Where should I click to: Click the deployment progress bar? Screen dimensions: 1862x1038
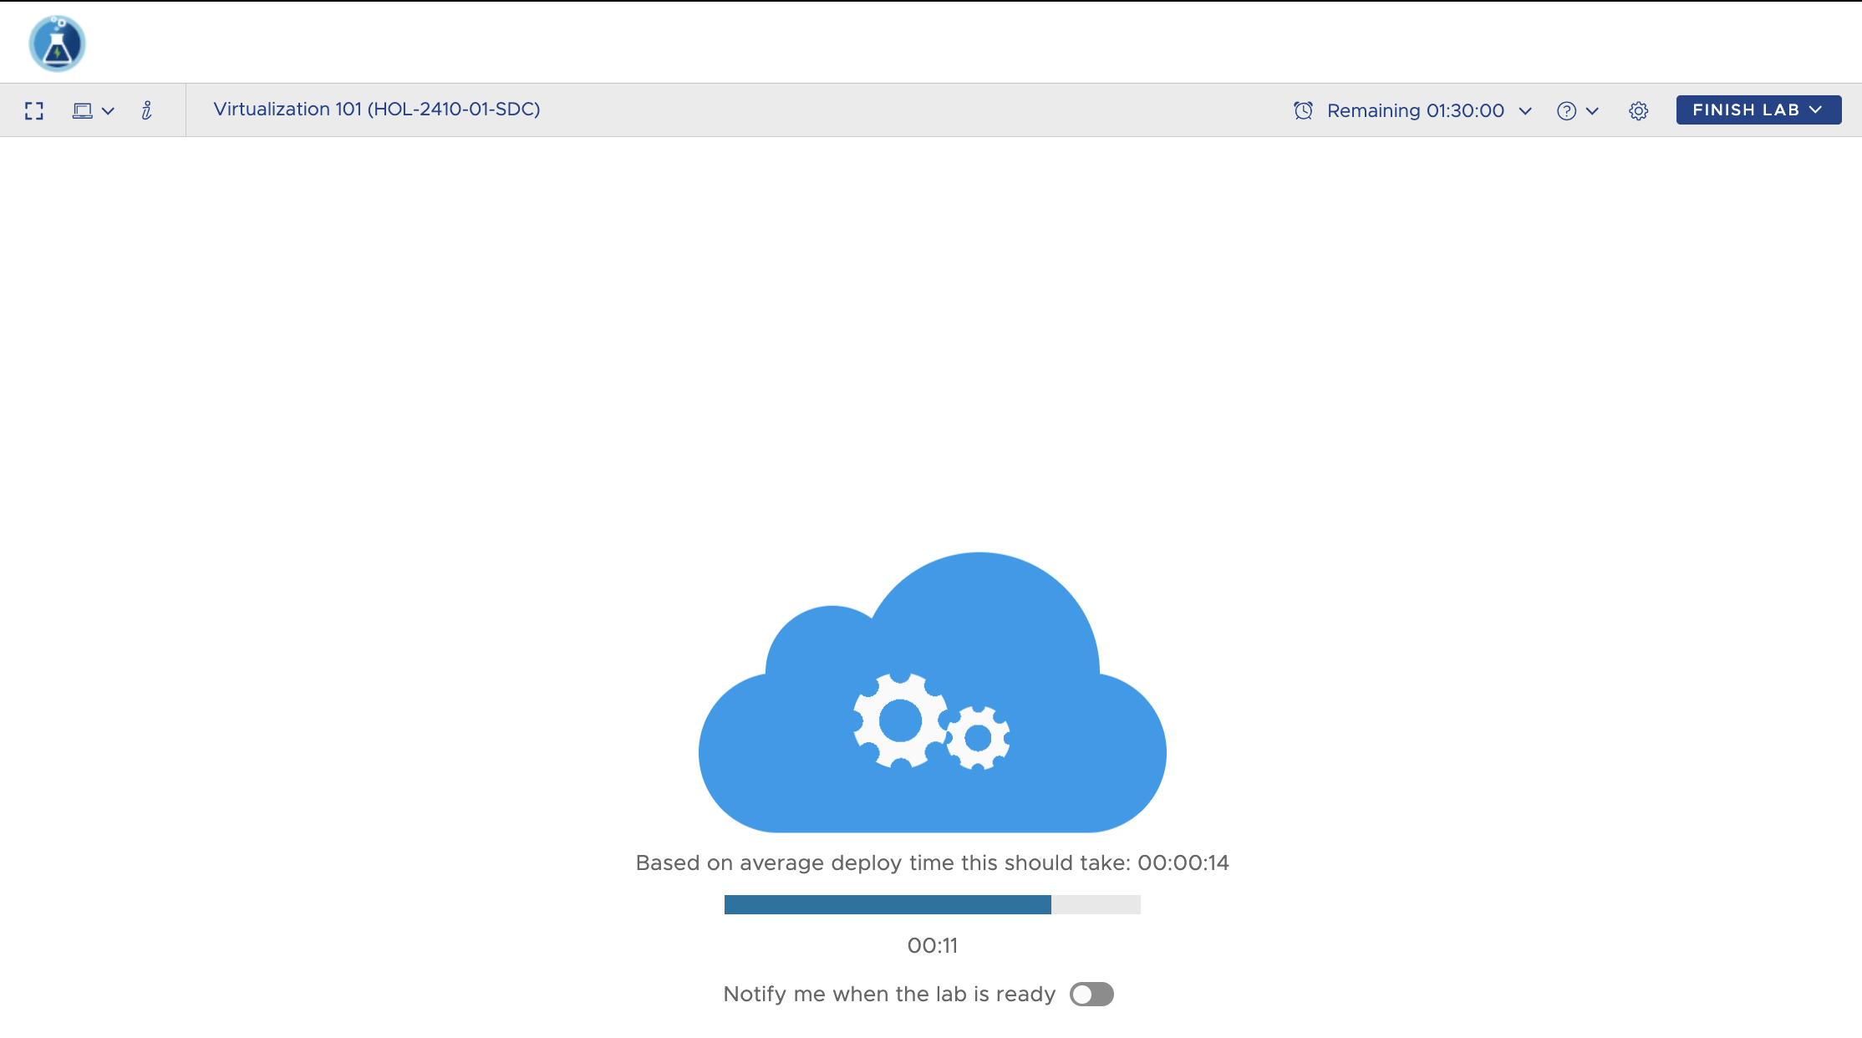tap(932, 904)
